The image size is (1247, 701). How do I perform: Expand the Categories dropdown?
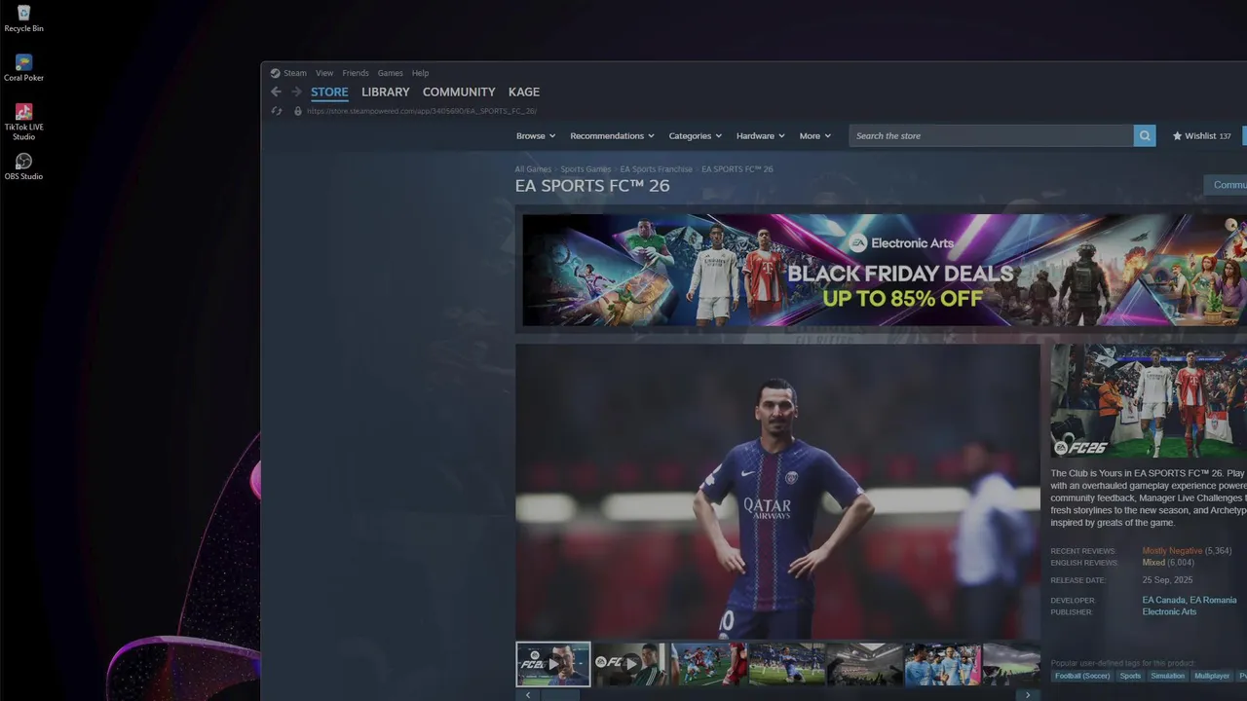[695, 136]
